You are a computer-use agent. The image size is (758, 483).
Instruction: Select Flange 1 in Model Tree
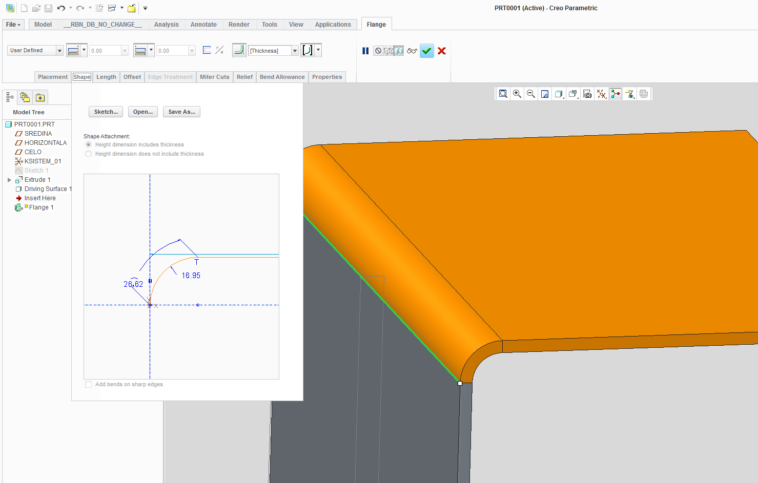[41, 207]
